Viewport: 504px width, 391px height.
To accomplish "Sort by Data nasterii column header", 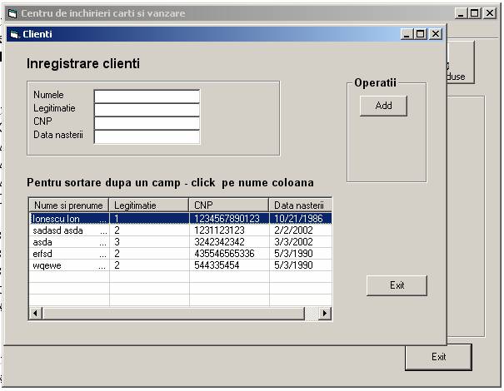I will tap(300, 205).
